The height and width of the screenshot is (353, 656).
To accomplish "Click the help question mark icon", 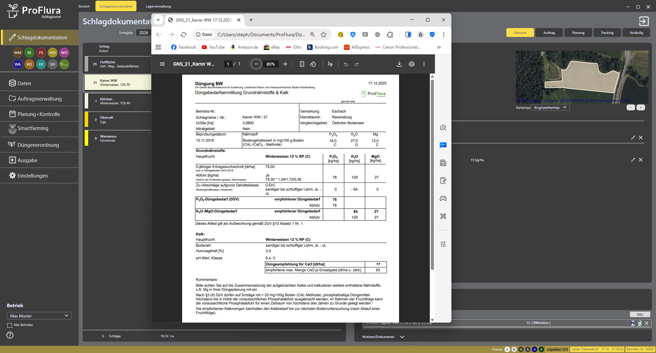I will pos(10,335).
